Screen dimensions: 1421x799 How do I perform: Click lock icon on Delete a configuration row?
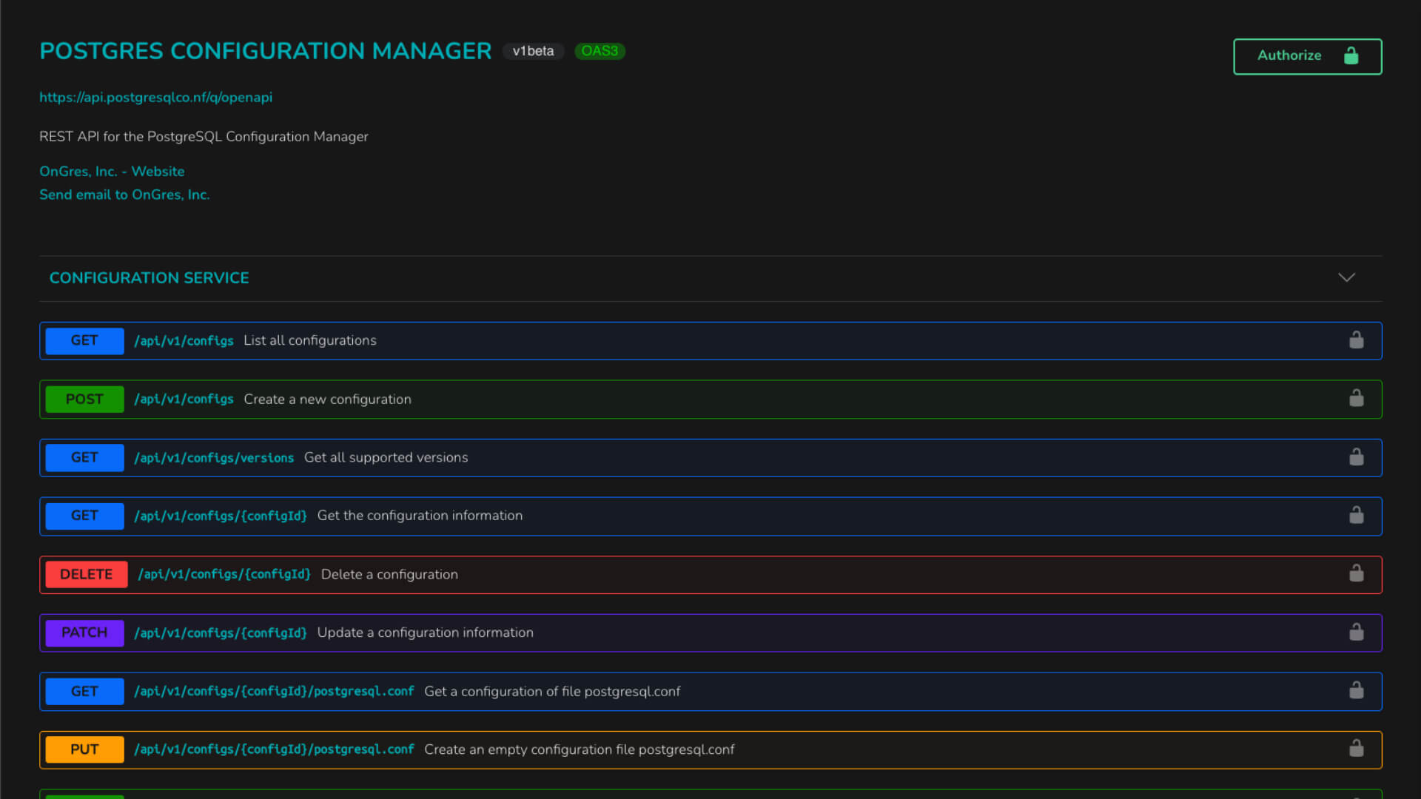[x=1356, y=573]
